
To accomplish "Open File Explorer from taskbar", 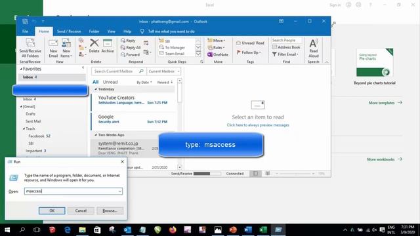I will (82, 230).
